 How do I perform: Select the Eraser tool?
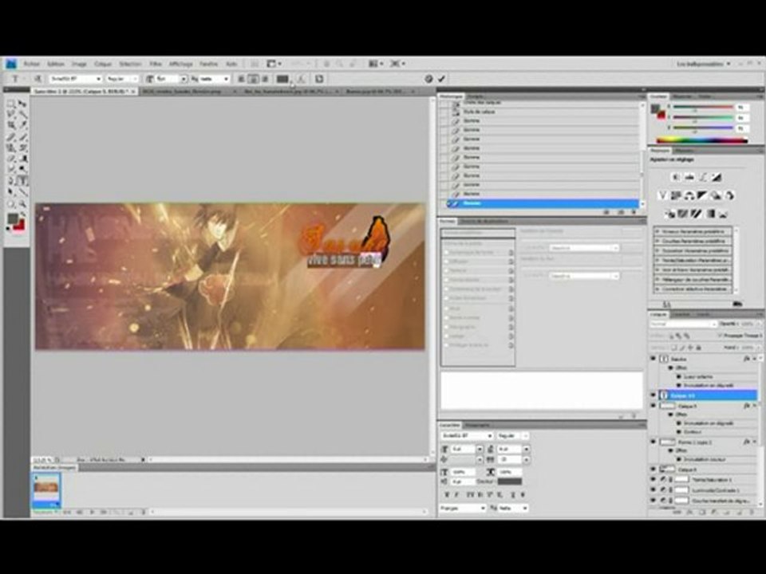click(10, 159)
